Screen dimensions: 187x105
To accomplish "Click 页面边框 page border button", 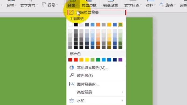I will click(x=89, y=5).
